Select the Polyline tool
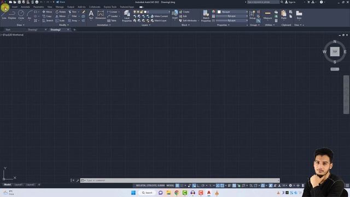The width and height of the screenshot is (350, 197). (12, 15)
